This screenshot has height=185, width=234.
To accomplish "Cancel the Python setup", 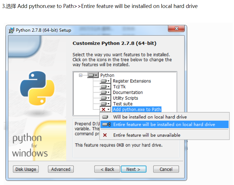I will point(166,169).
